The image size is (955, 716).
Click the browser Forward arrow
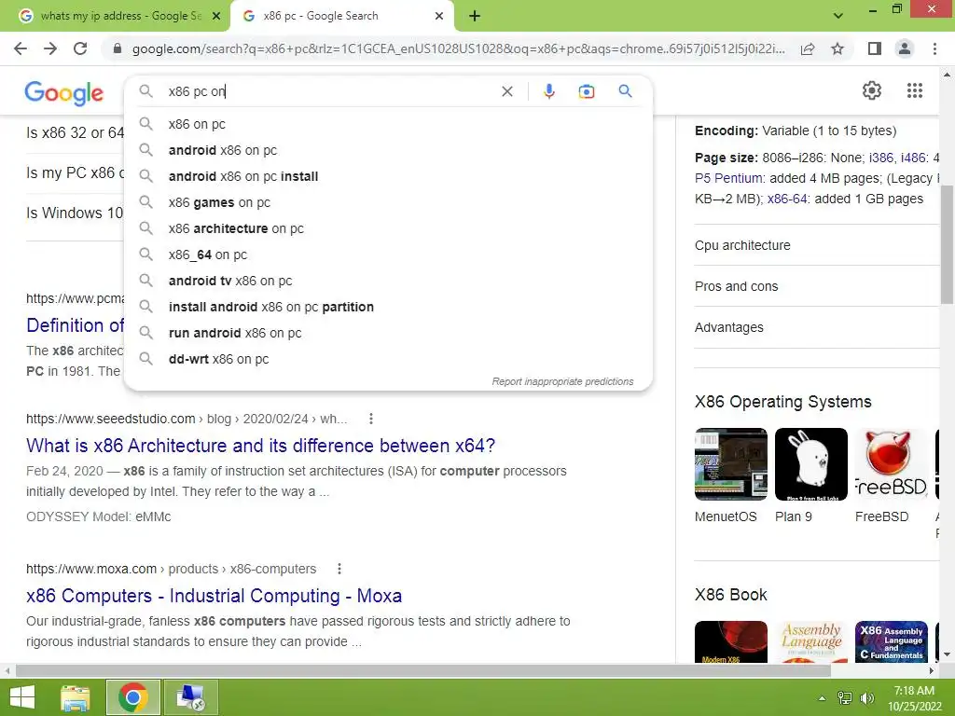(50, 48)
